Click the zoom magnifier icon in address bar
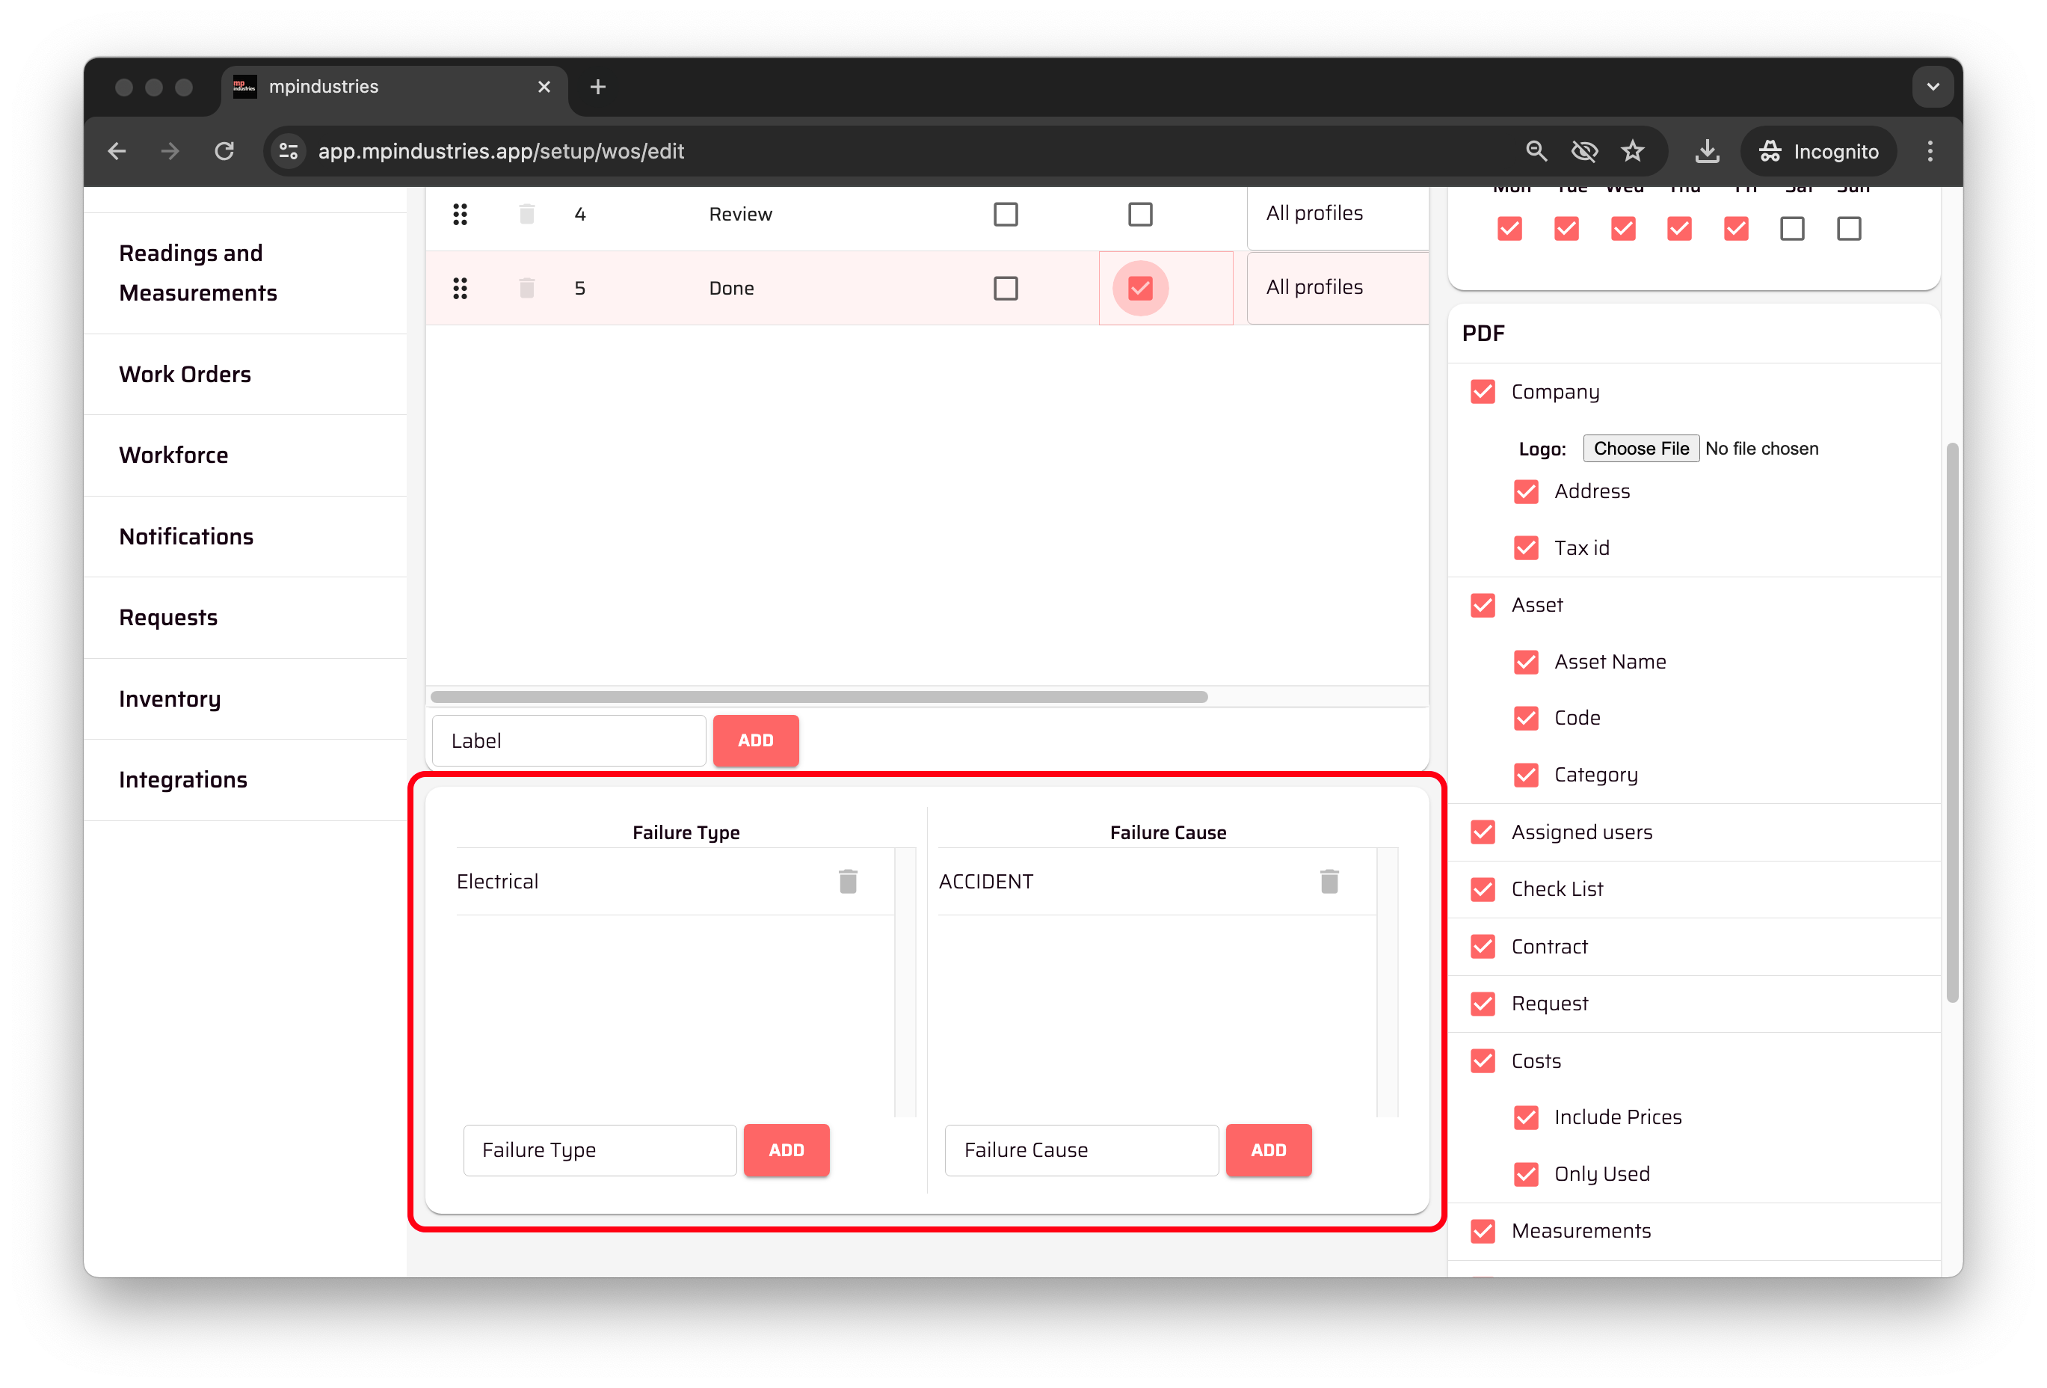This screenshot has width=2047, height=1388. [1536, 152]
